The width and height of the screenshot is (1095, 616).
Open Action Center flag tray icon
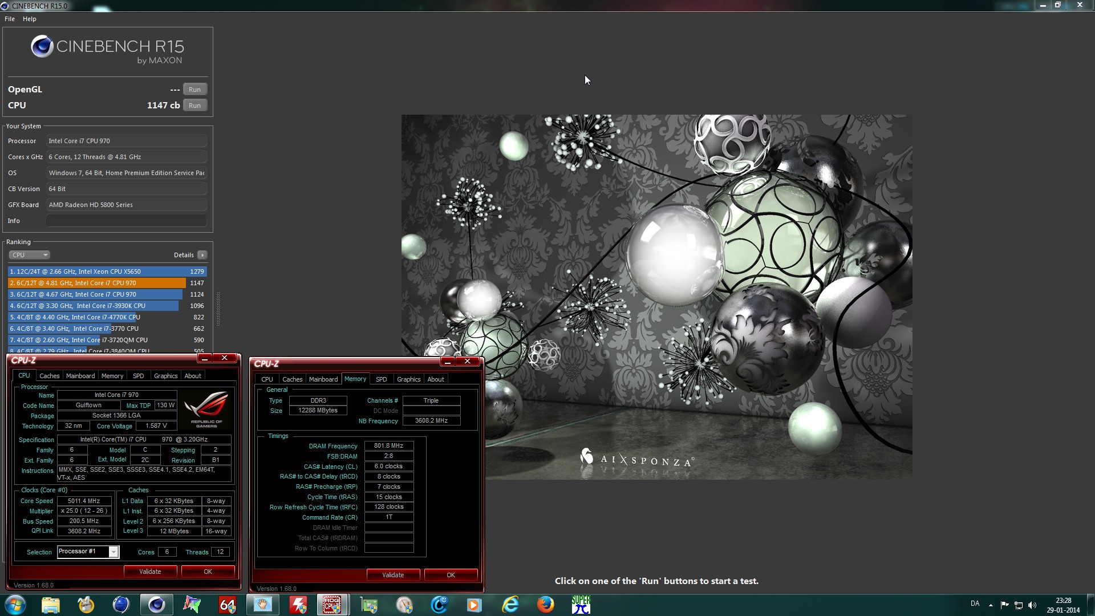tap(1005, 605)
